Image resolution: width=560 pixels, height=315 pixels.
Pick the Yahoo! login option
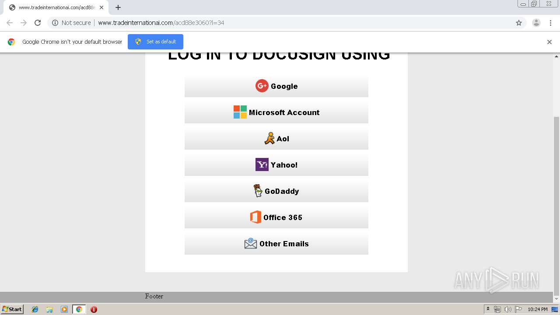276,165
